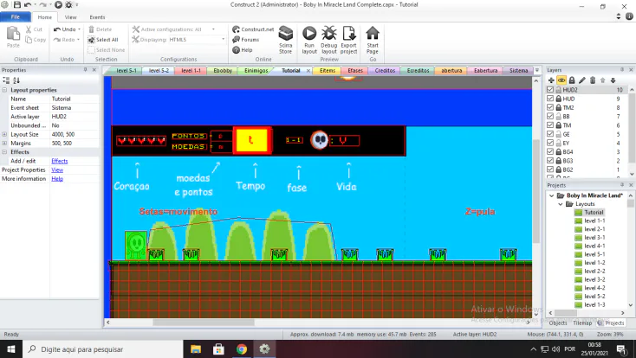Switch to Objects panel tab
This screenshot has height=358, width=636.
pyautogui.click(x=558, y=323)
